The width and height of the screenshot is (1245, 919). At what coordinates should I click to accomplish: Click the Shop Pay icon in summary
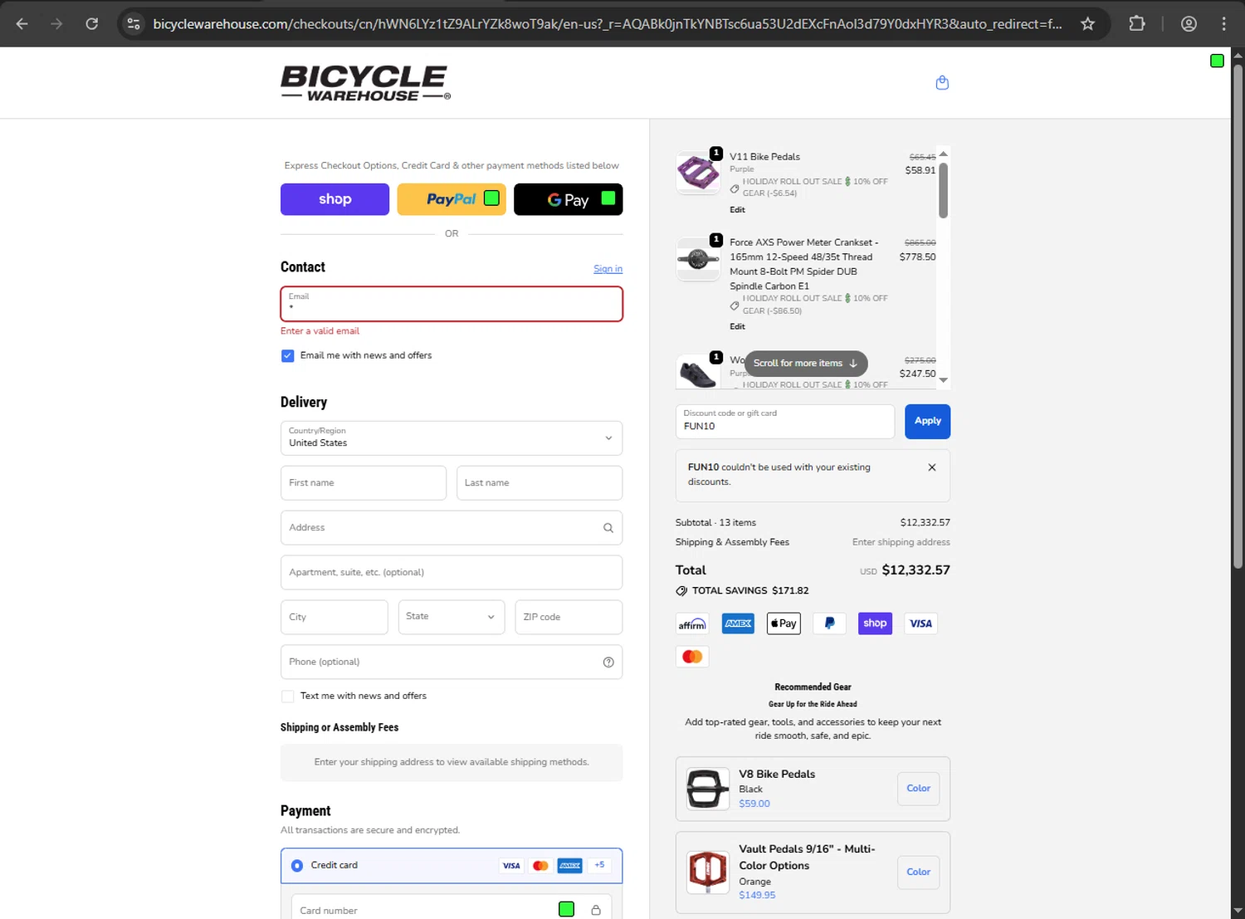click(875, 623)
